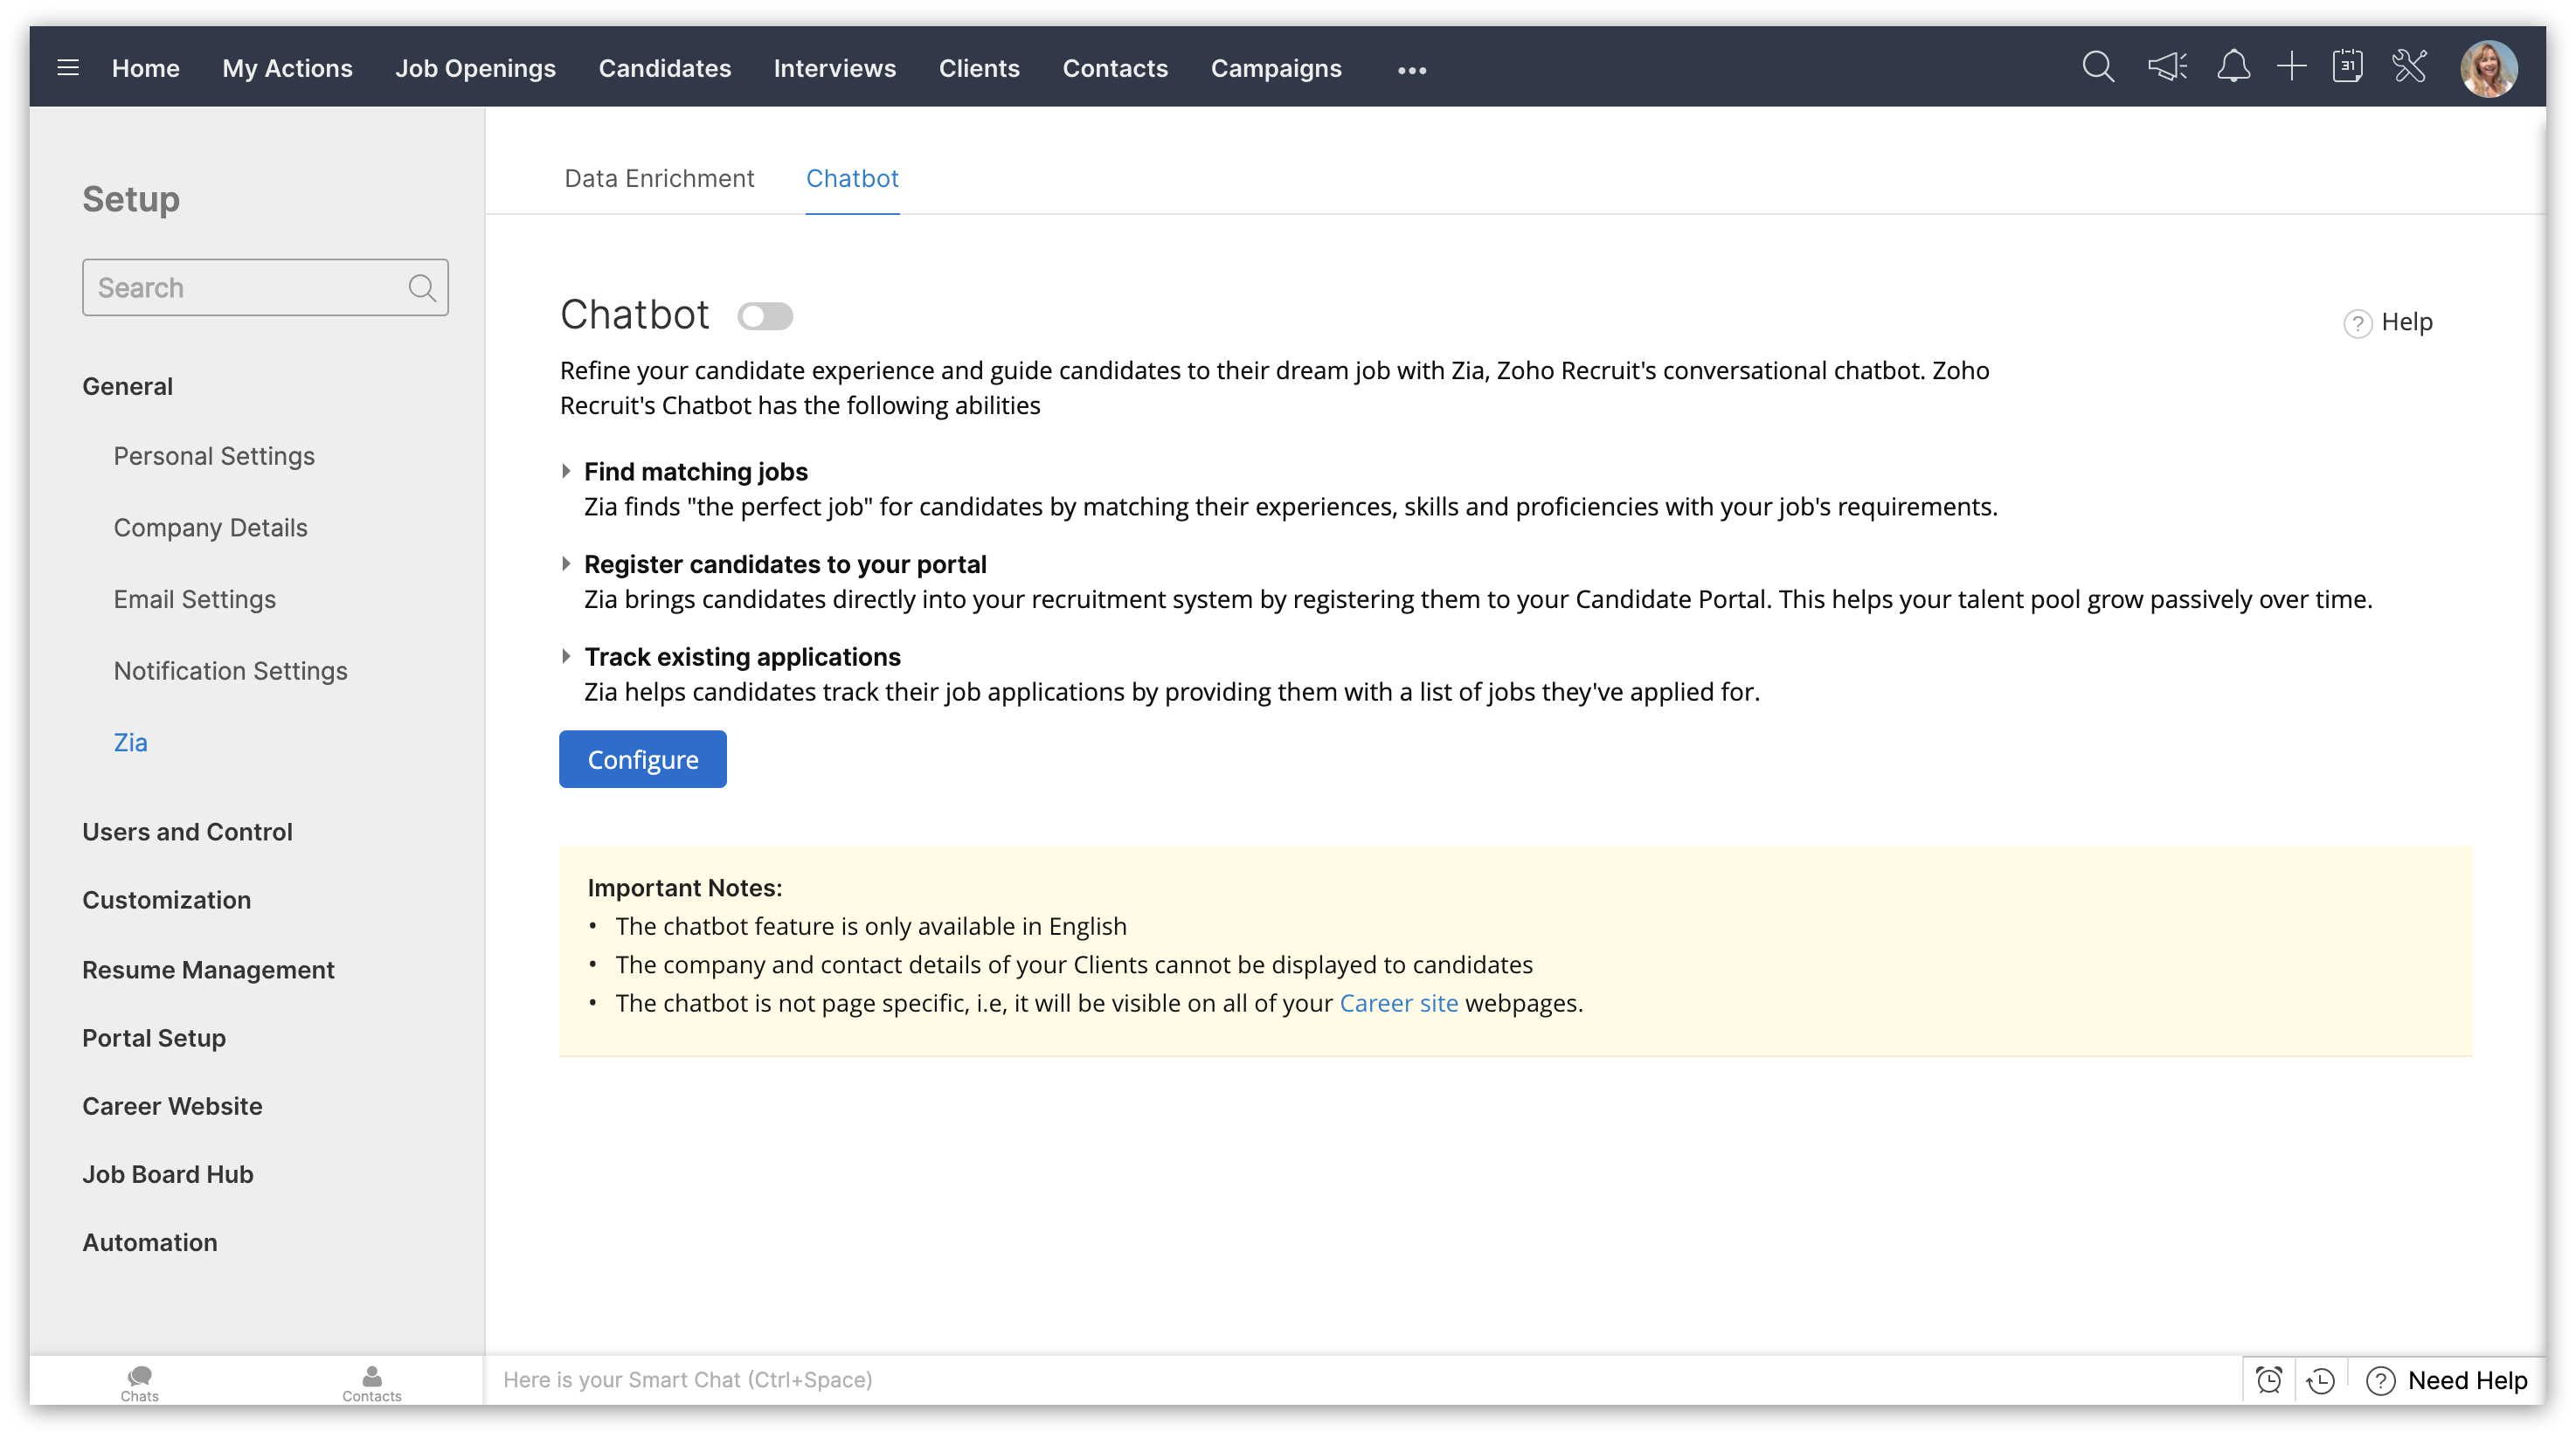2576x1438 pixels.
Task: Open more modules ellipsis menu
Action: [1412, 70]
